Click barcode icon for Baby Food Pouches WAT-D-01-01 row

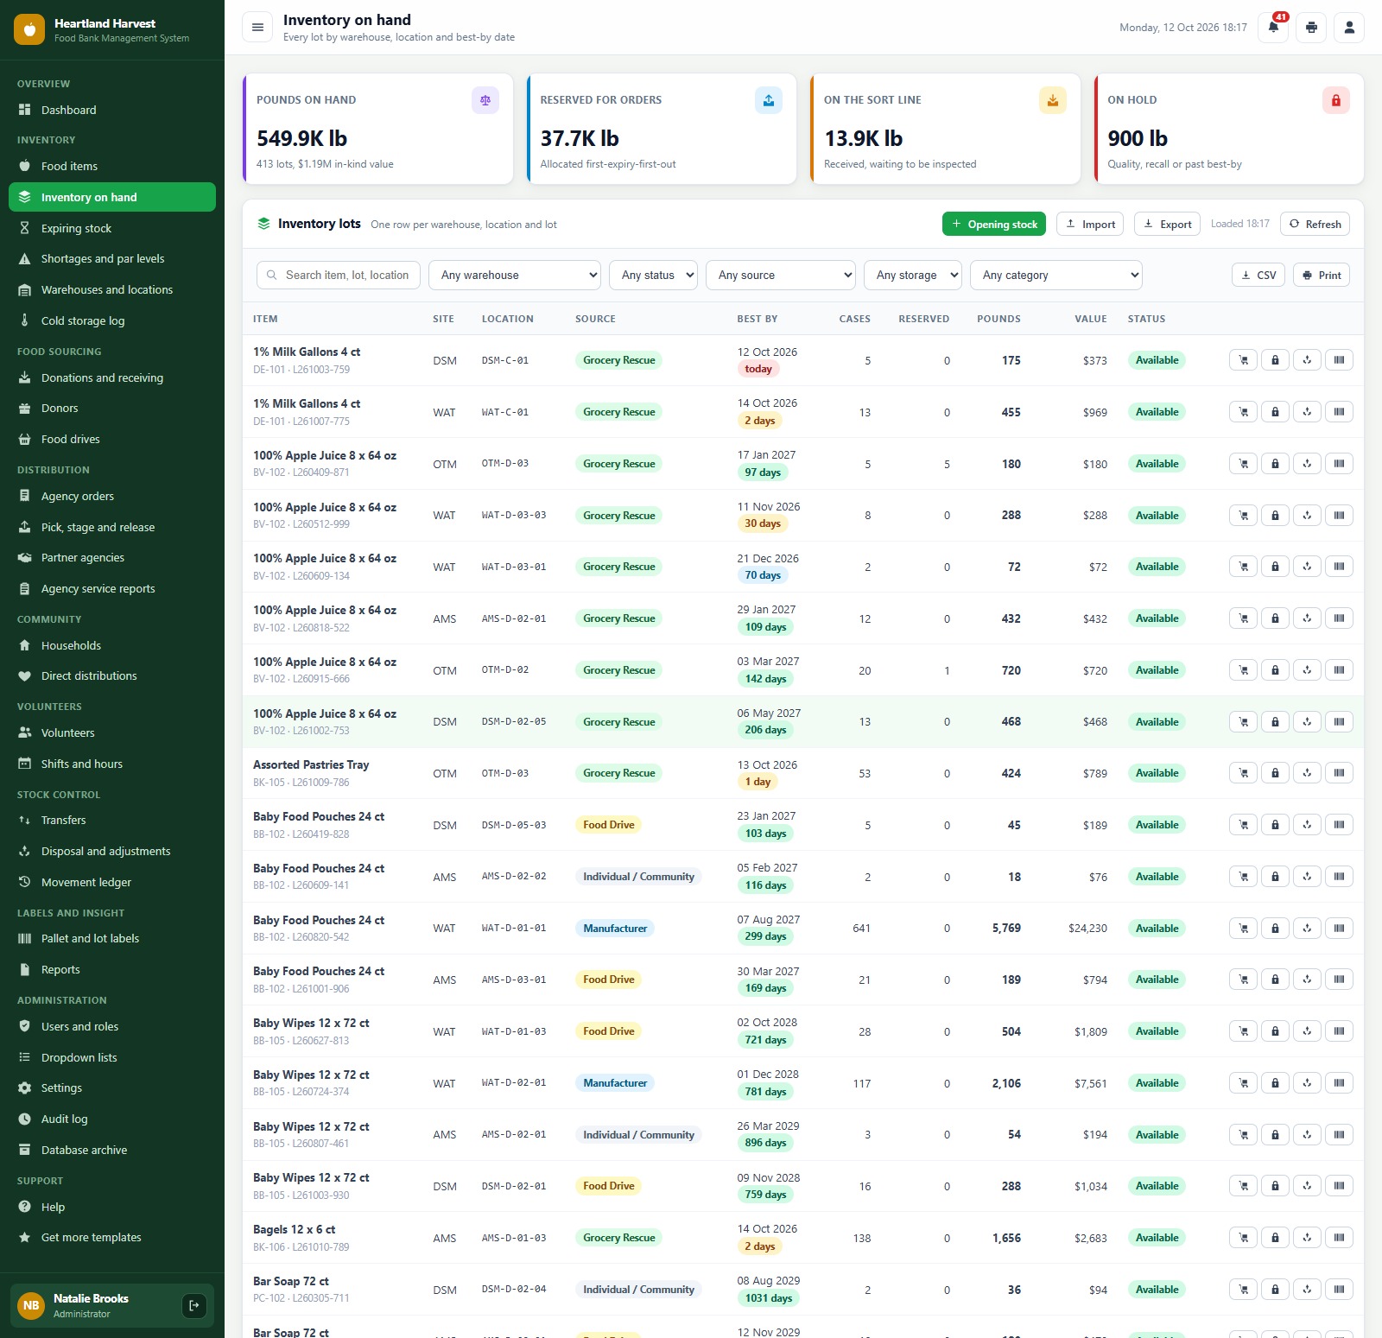pyautogui.click(x=1339, y=929)
